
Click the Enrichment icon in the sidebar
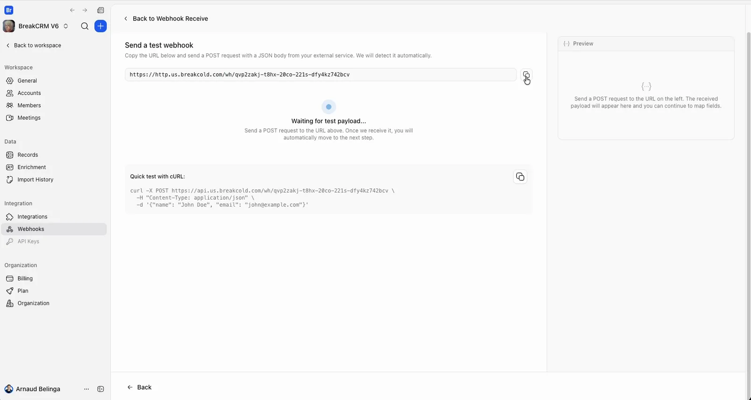[9, 167]
